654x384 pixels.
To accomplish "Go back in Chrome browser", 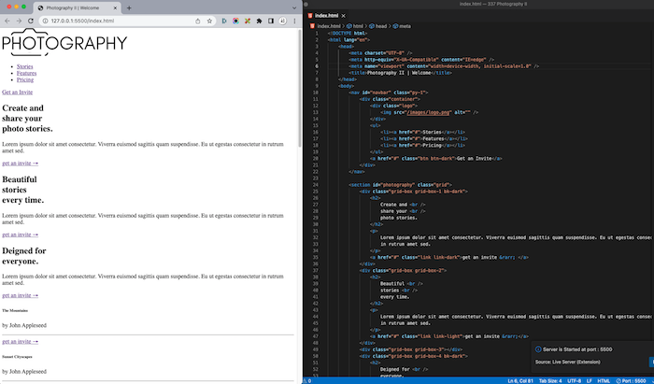I will tap(7, 21).
